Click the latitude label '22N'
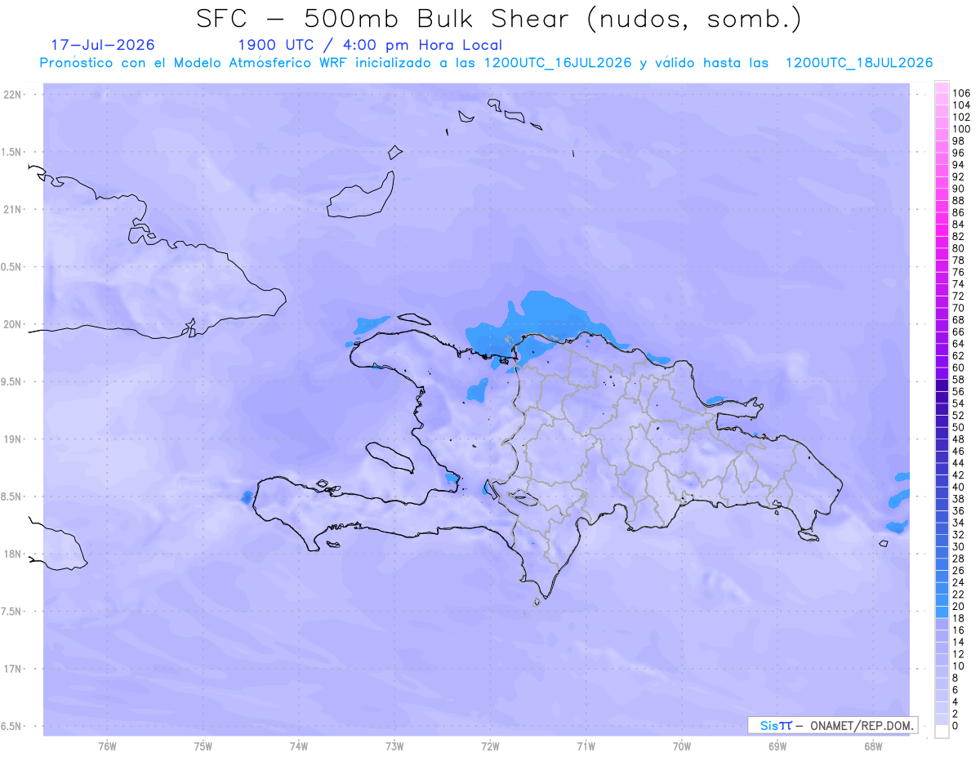The height and width of the screenshot is (757, 980). click(12, 95)
